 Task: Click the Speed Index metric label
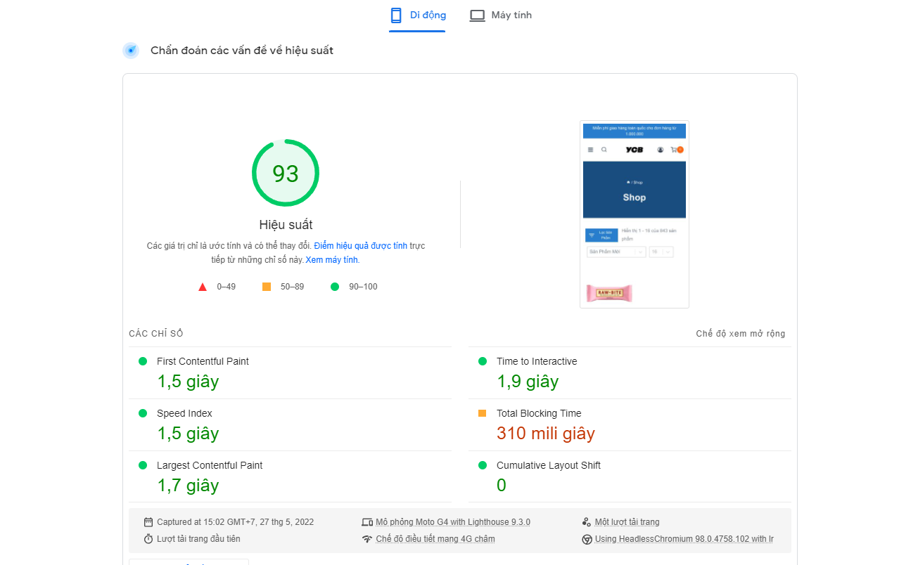point(184,413)
